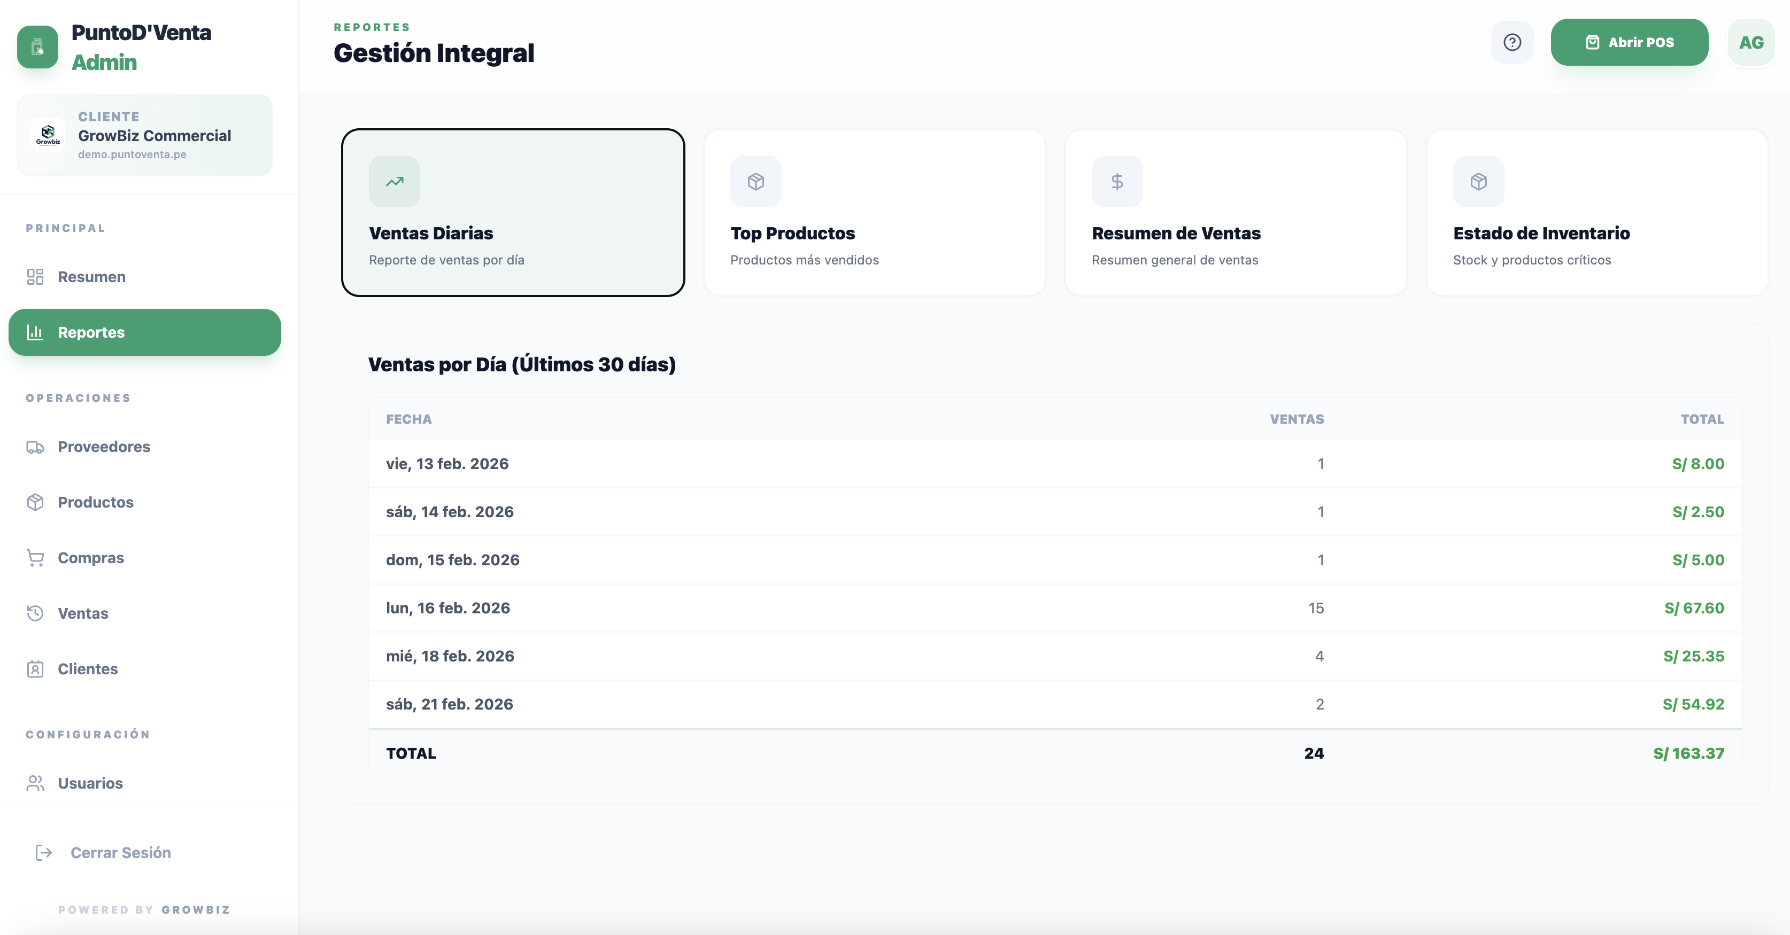The image size is (1790, 935).
Task: Click the PuntoD'Venta green logo icon
Action: 37,46
